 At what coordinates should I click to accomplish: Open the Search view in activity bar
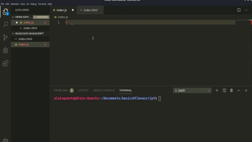tap(5, 24)
